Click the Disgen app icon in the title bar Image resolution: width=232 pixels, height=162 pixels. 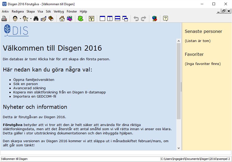click(4, 4)
